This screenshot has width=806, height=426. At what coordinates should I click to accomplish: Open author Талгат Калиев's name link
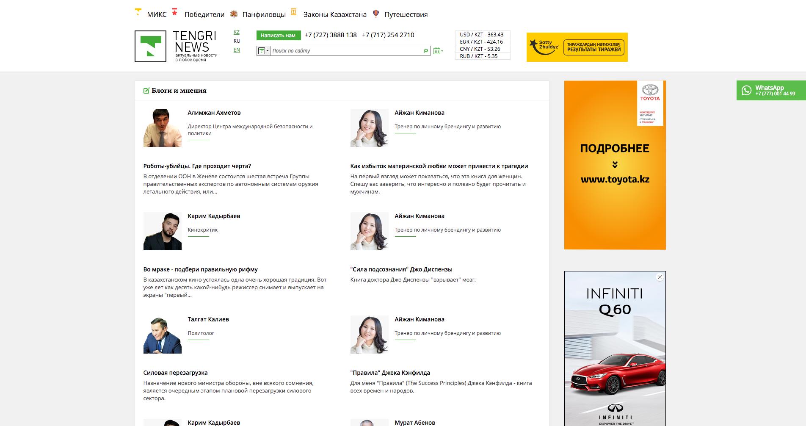click(208, 319)
